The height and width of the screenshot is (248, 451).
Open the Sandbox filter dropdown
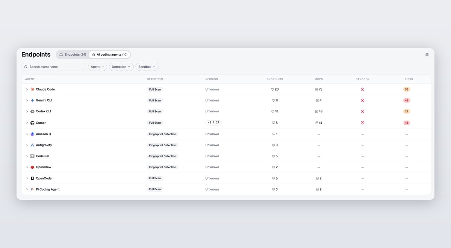tap(147, 67)
